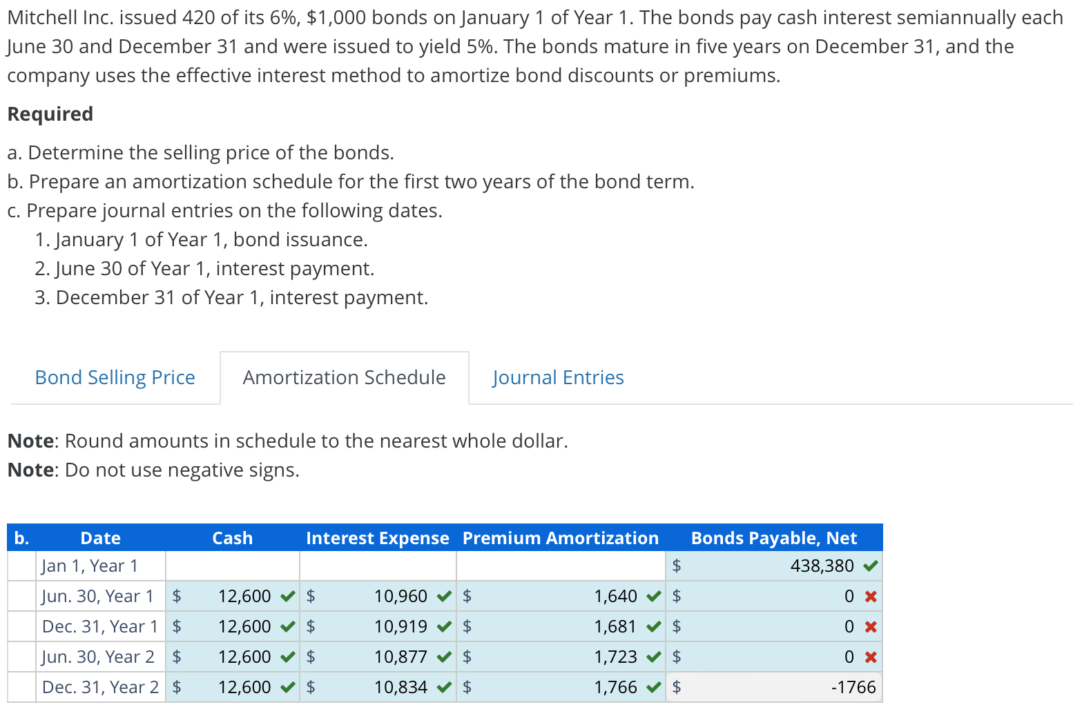Select the Dec. 31 Year 2 date cell
Viewport: 1082px width, 709px height.
99,687
